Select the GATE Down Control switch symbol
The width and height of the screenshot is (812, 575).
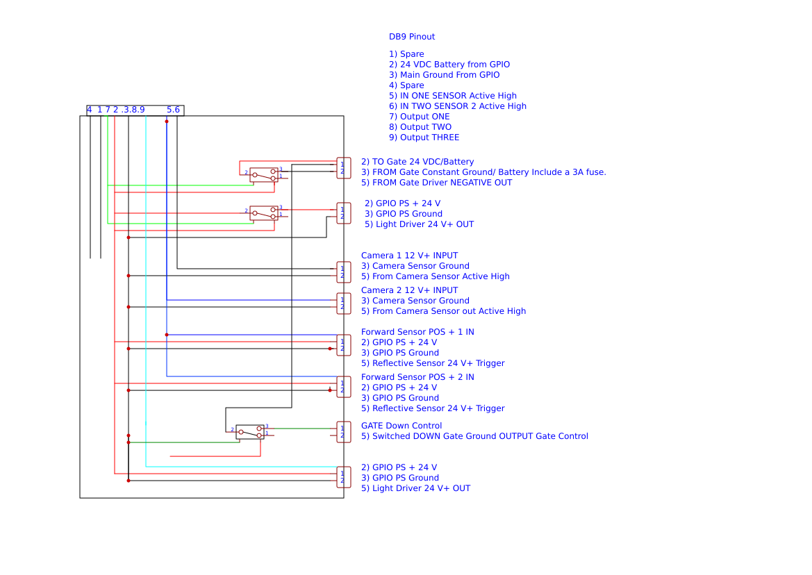pos(250,431)
